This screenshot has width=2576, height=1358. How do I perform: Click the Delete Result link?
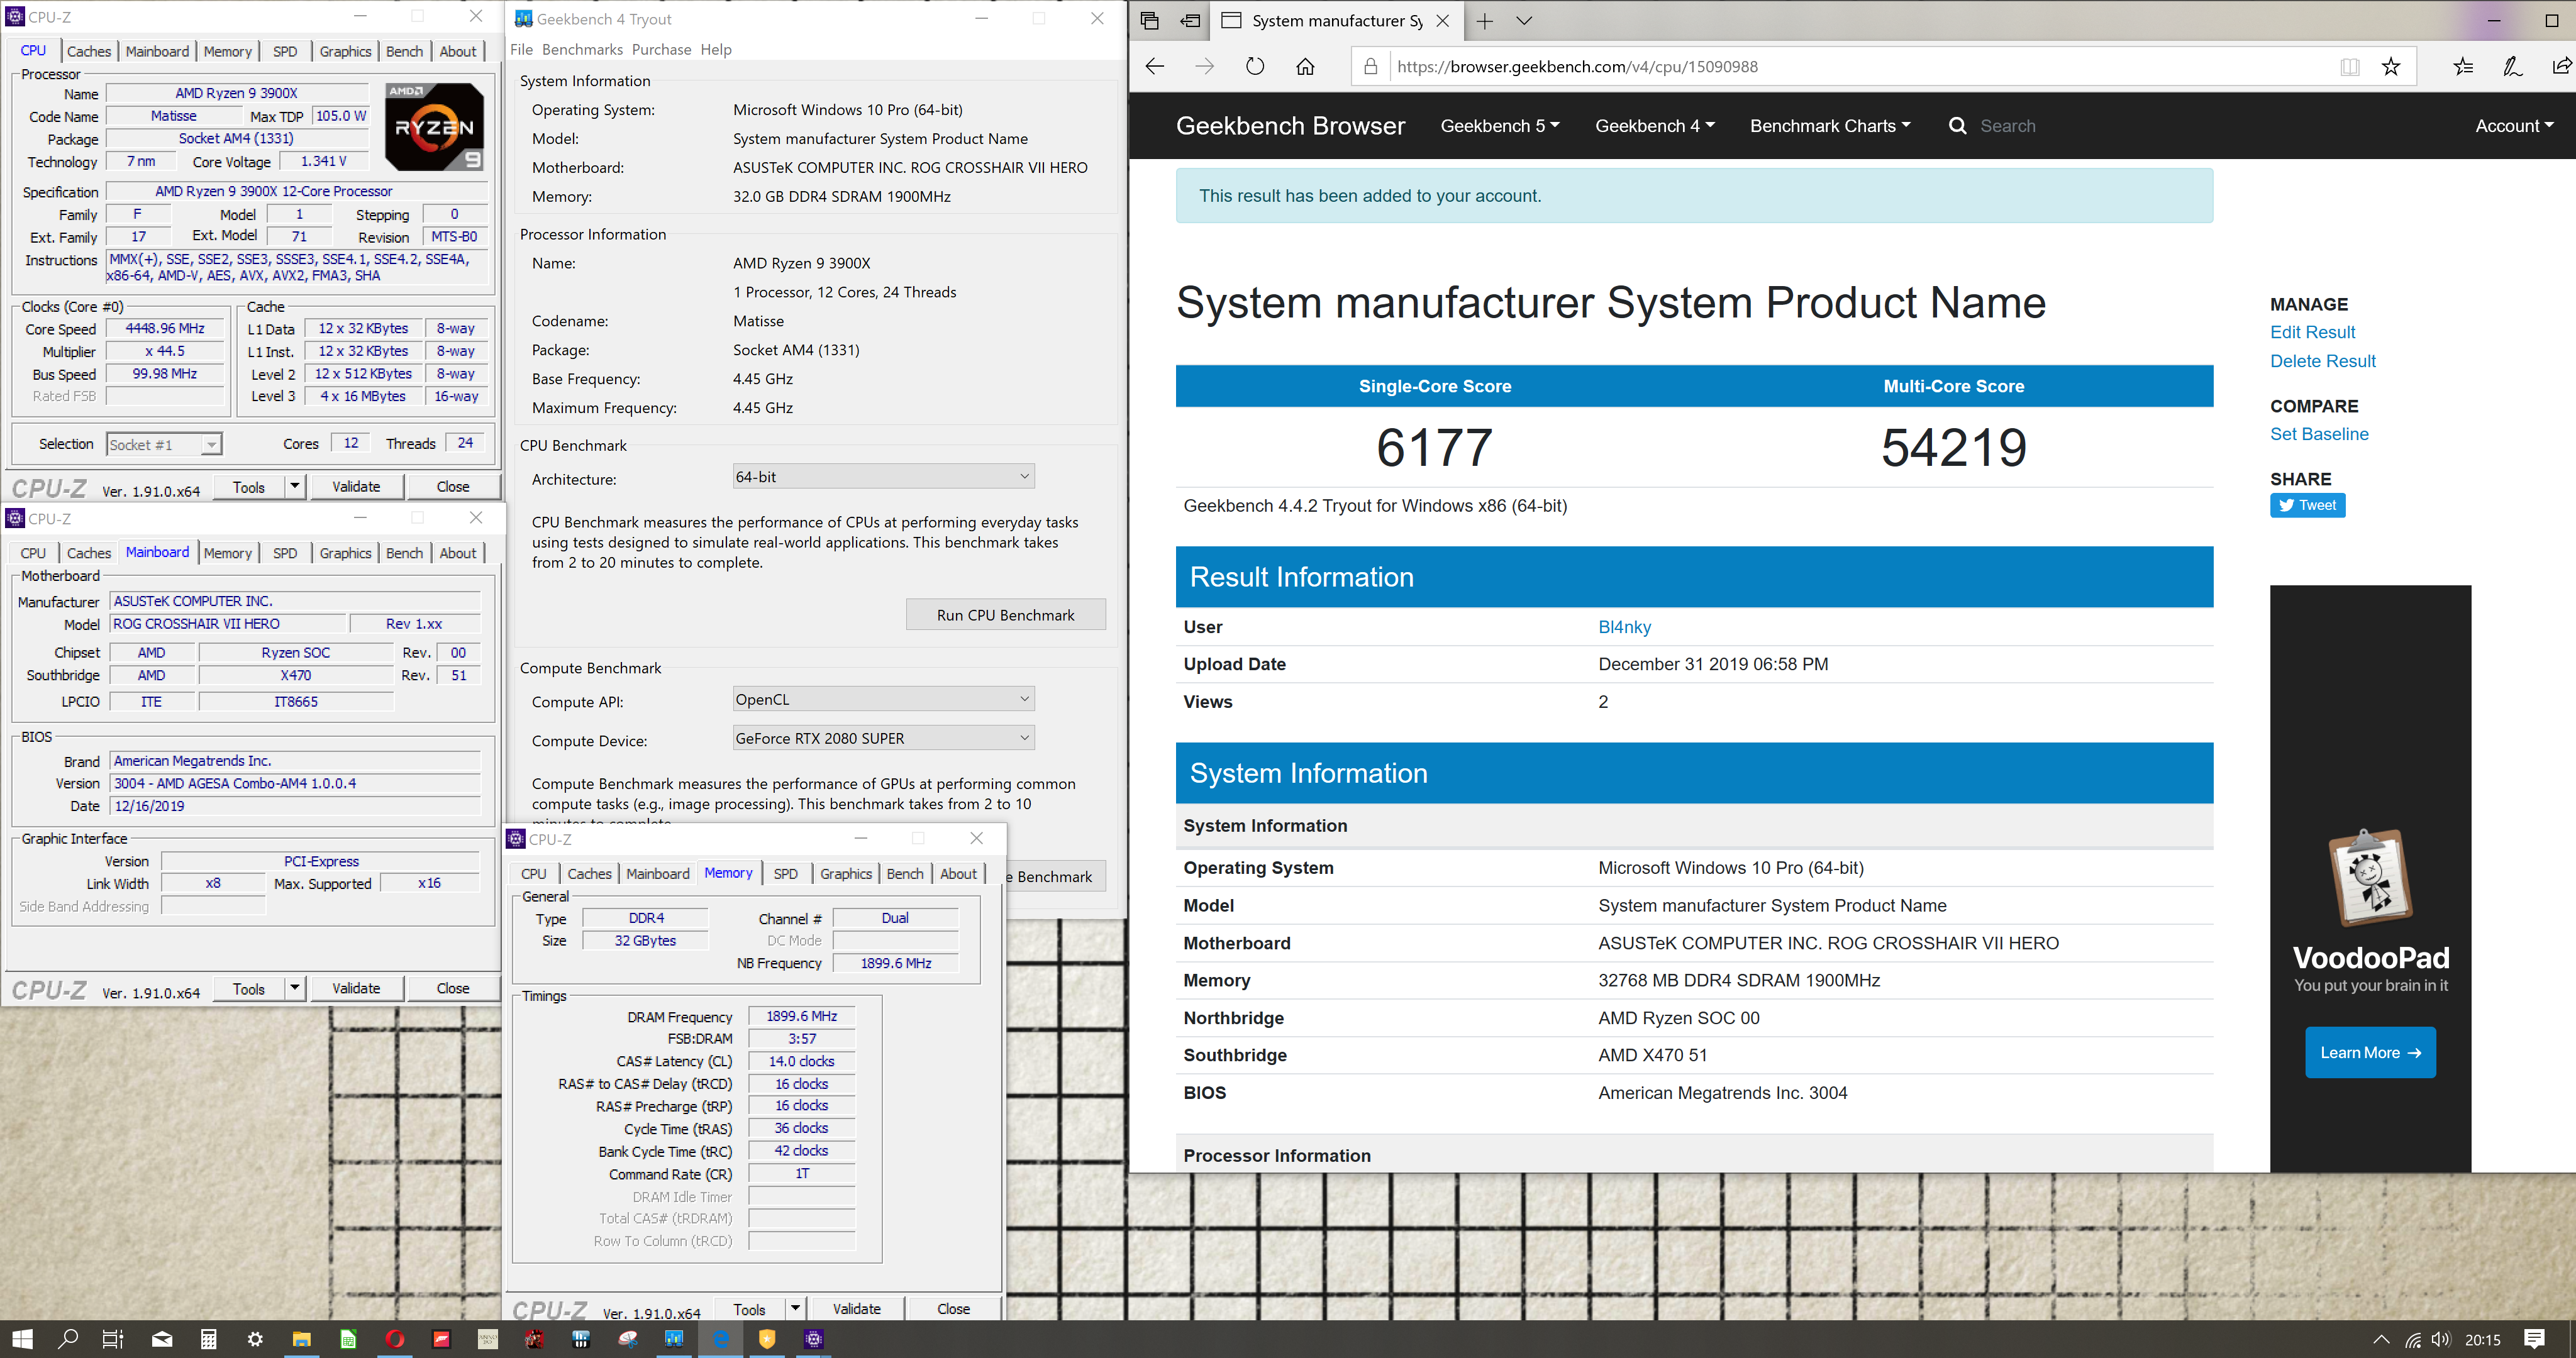click(x=2322, y=361)
